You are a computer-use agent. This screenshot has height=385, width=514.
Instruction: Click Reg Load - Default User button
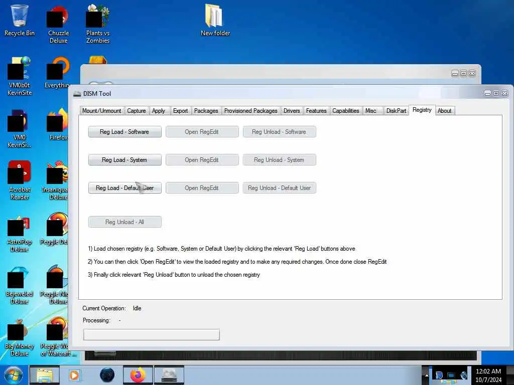124,188
